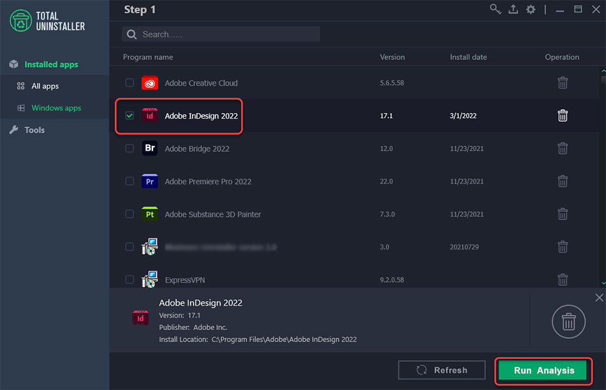Screen dimensions: 606x390
Task: Open the key/license icon in title bar
Action: 495,10
